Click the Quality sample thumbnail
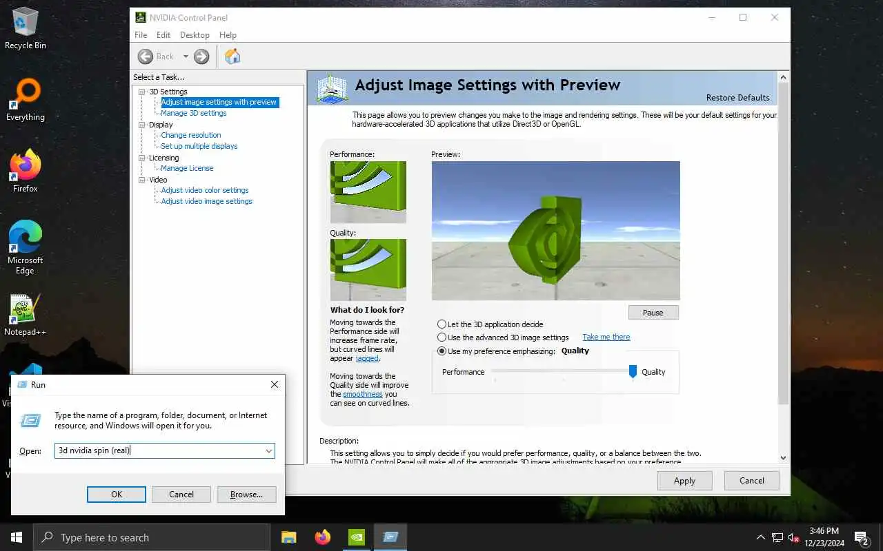Screen dimensions: 883x551 point(368,270)
